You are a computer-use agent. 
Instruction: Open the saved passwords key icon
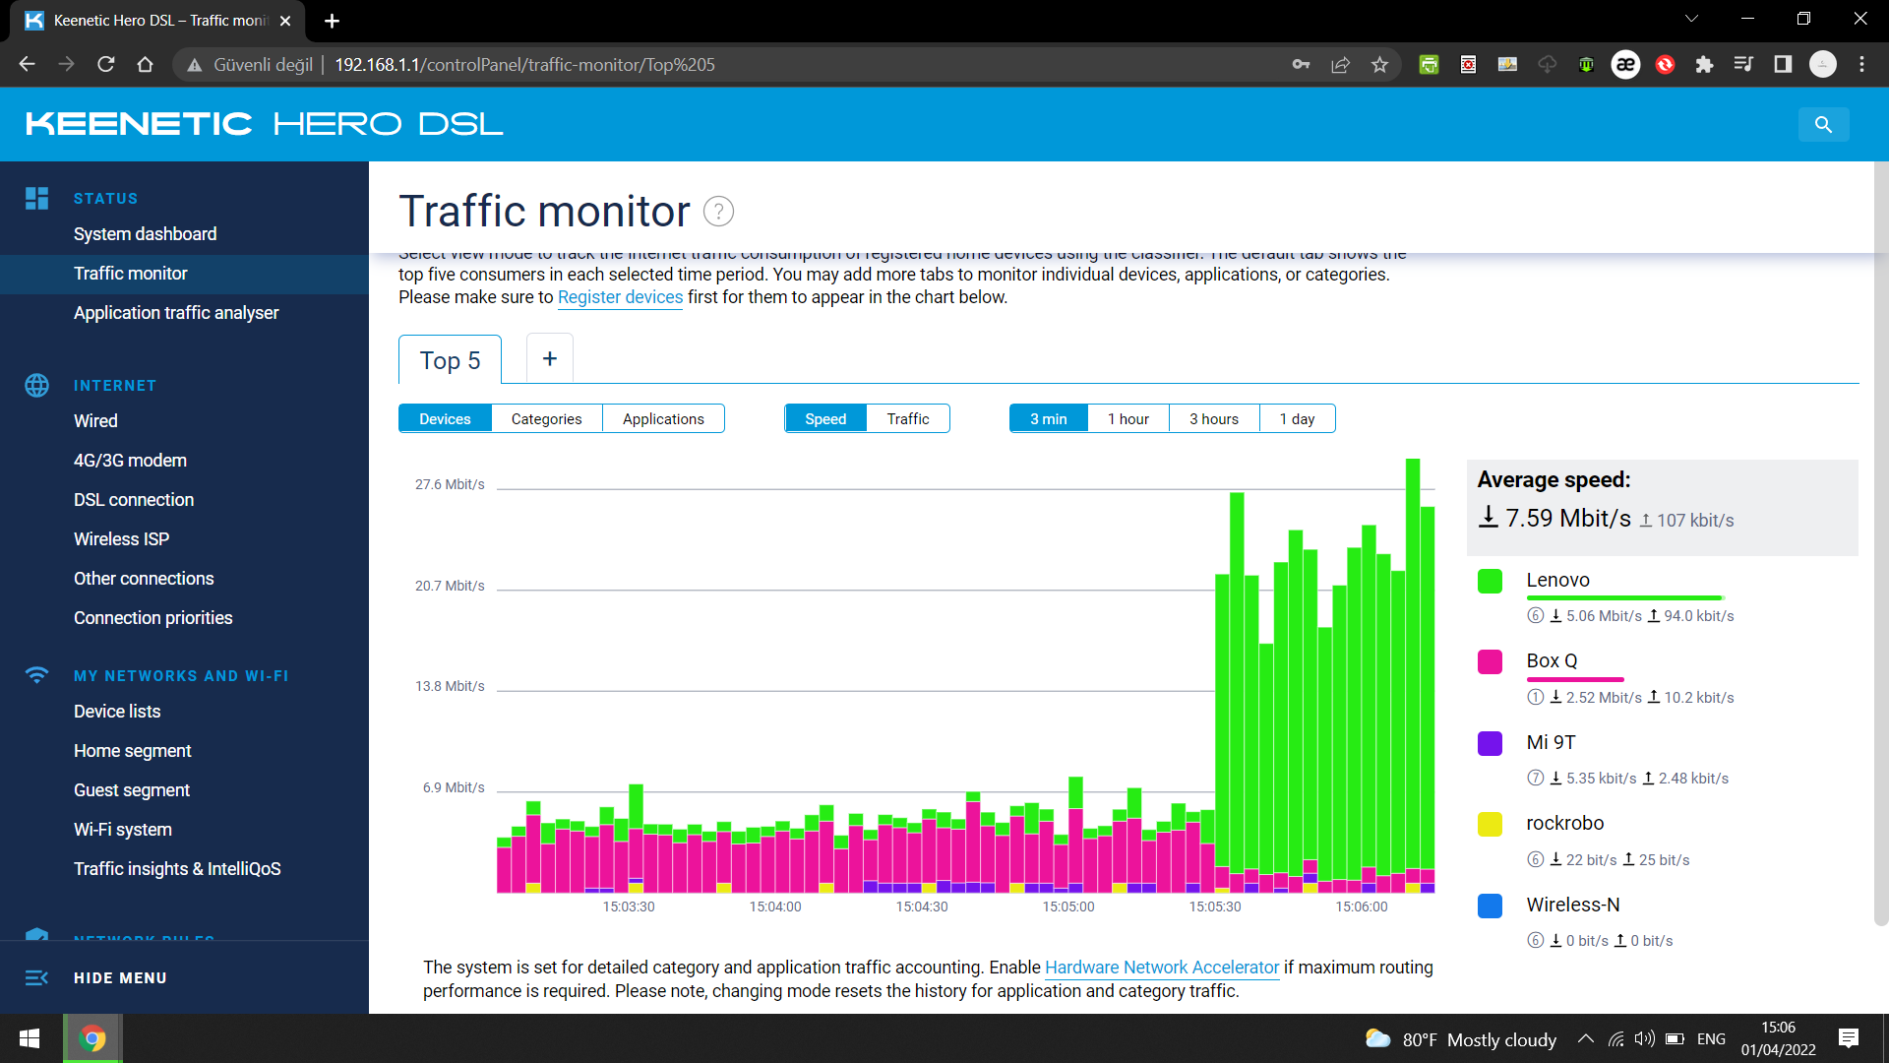click(1301, 64)
